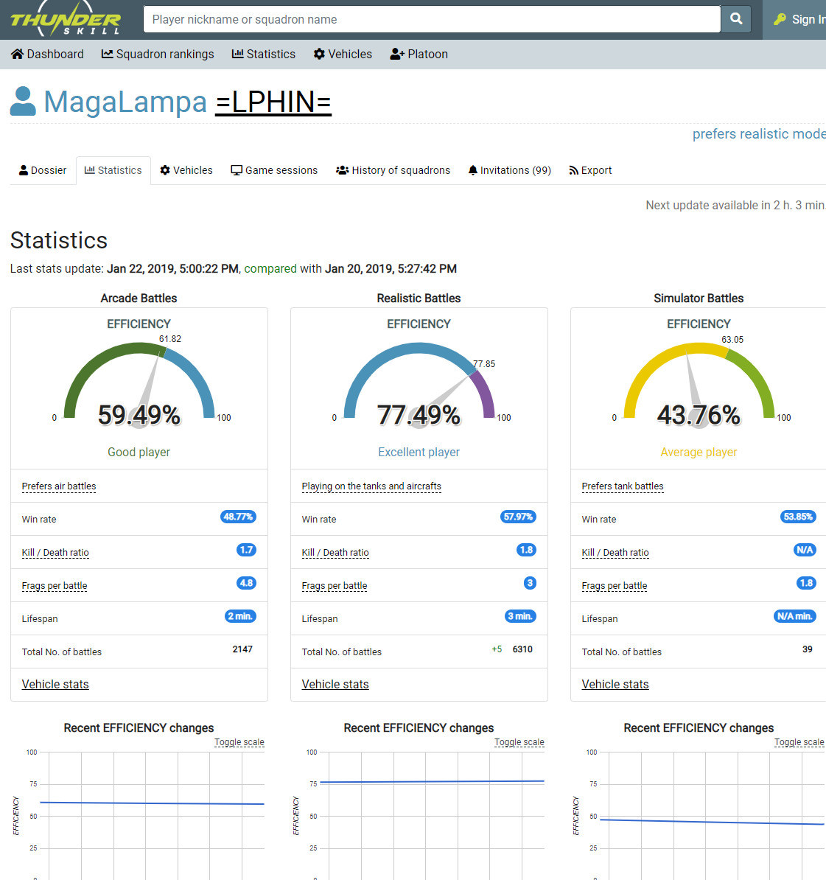Toggle scale on Arcade efficiency chart

239,742
